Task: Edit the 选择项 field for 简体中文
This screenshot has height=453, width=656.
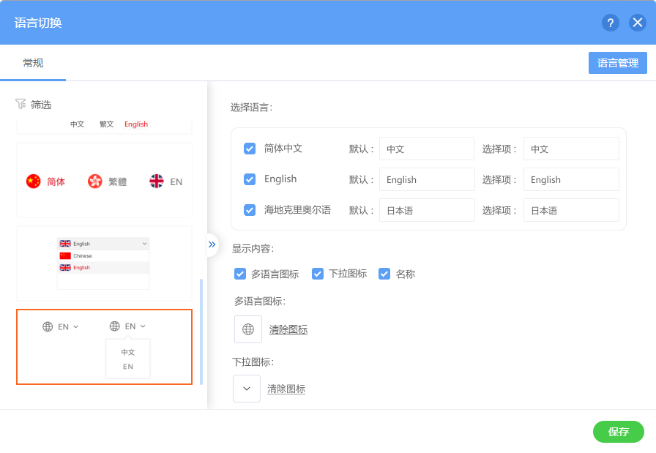Action: tap(571, 149)
